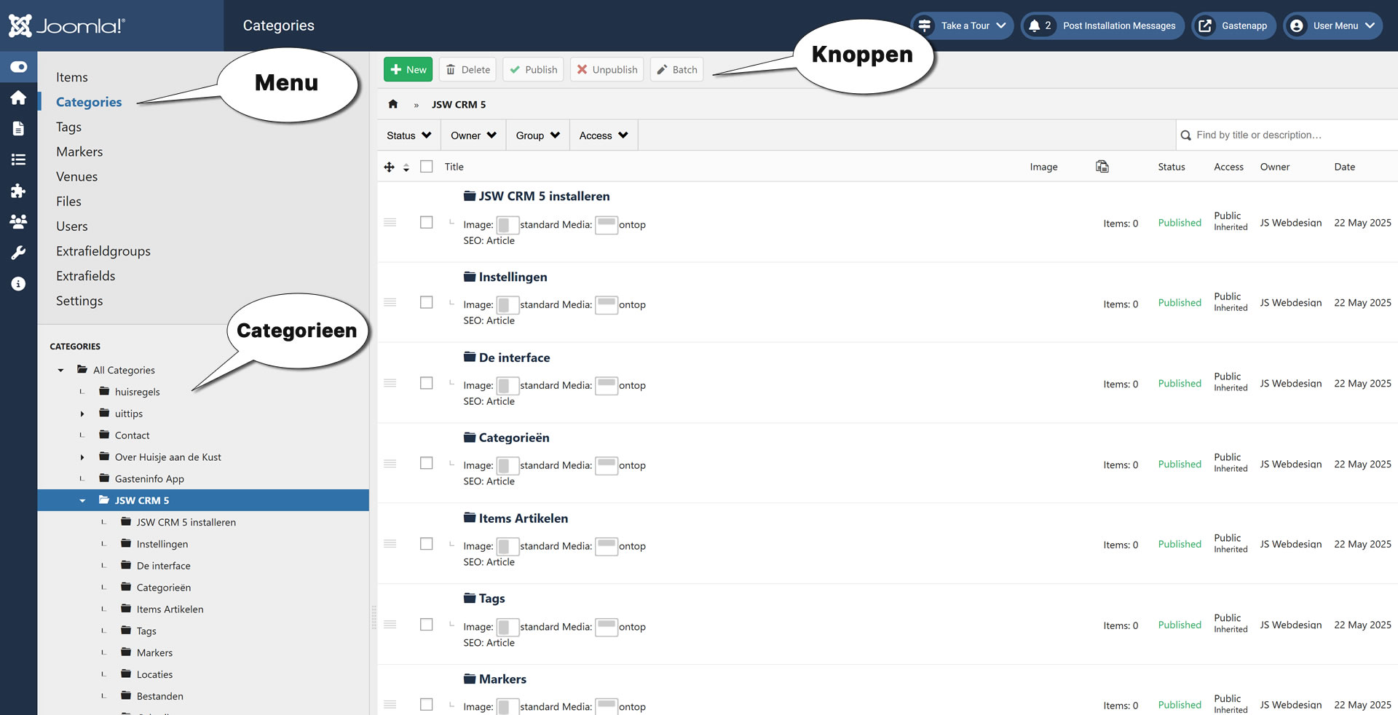Click the Joomla home dashboard sidebar icon
The width and height of the screenshot is (1398, 715).
click(18, 98)
